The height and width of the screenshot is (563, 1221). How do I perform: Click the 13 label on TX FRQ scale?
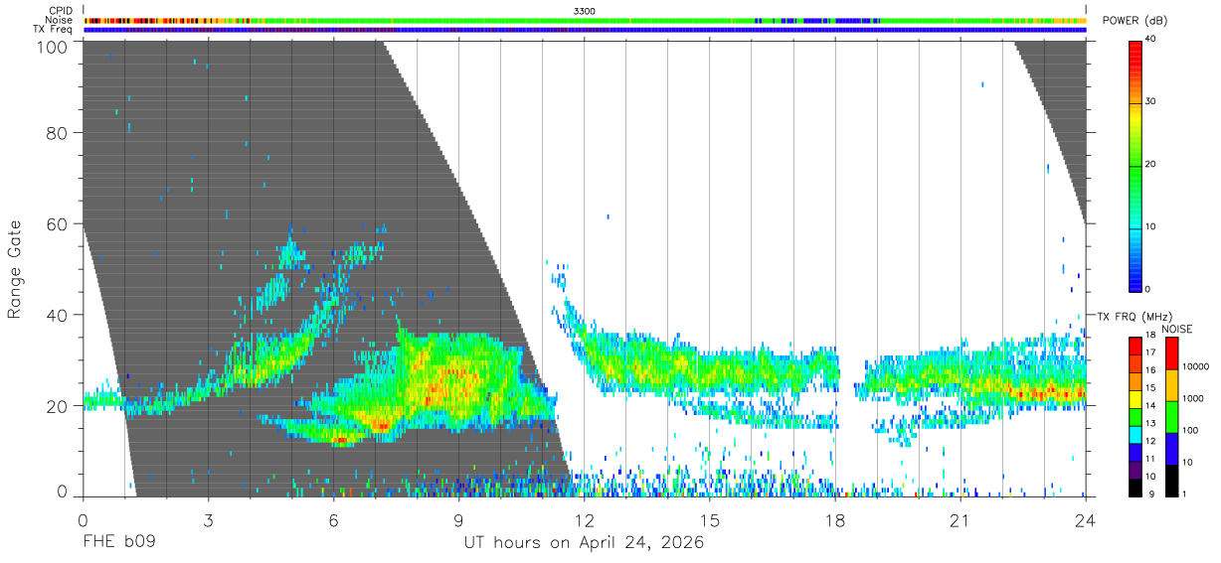1150,424
